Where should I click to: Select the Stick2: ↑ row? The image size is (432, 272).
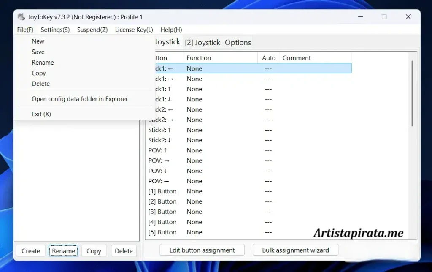point(249,130)
